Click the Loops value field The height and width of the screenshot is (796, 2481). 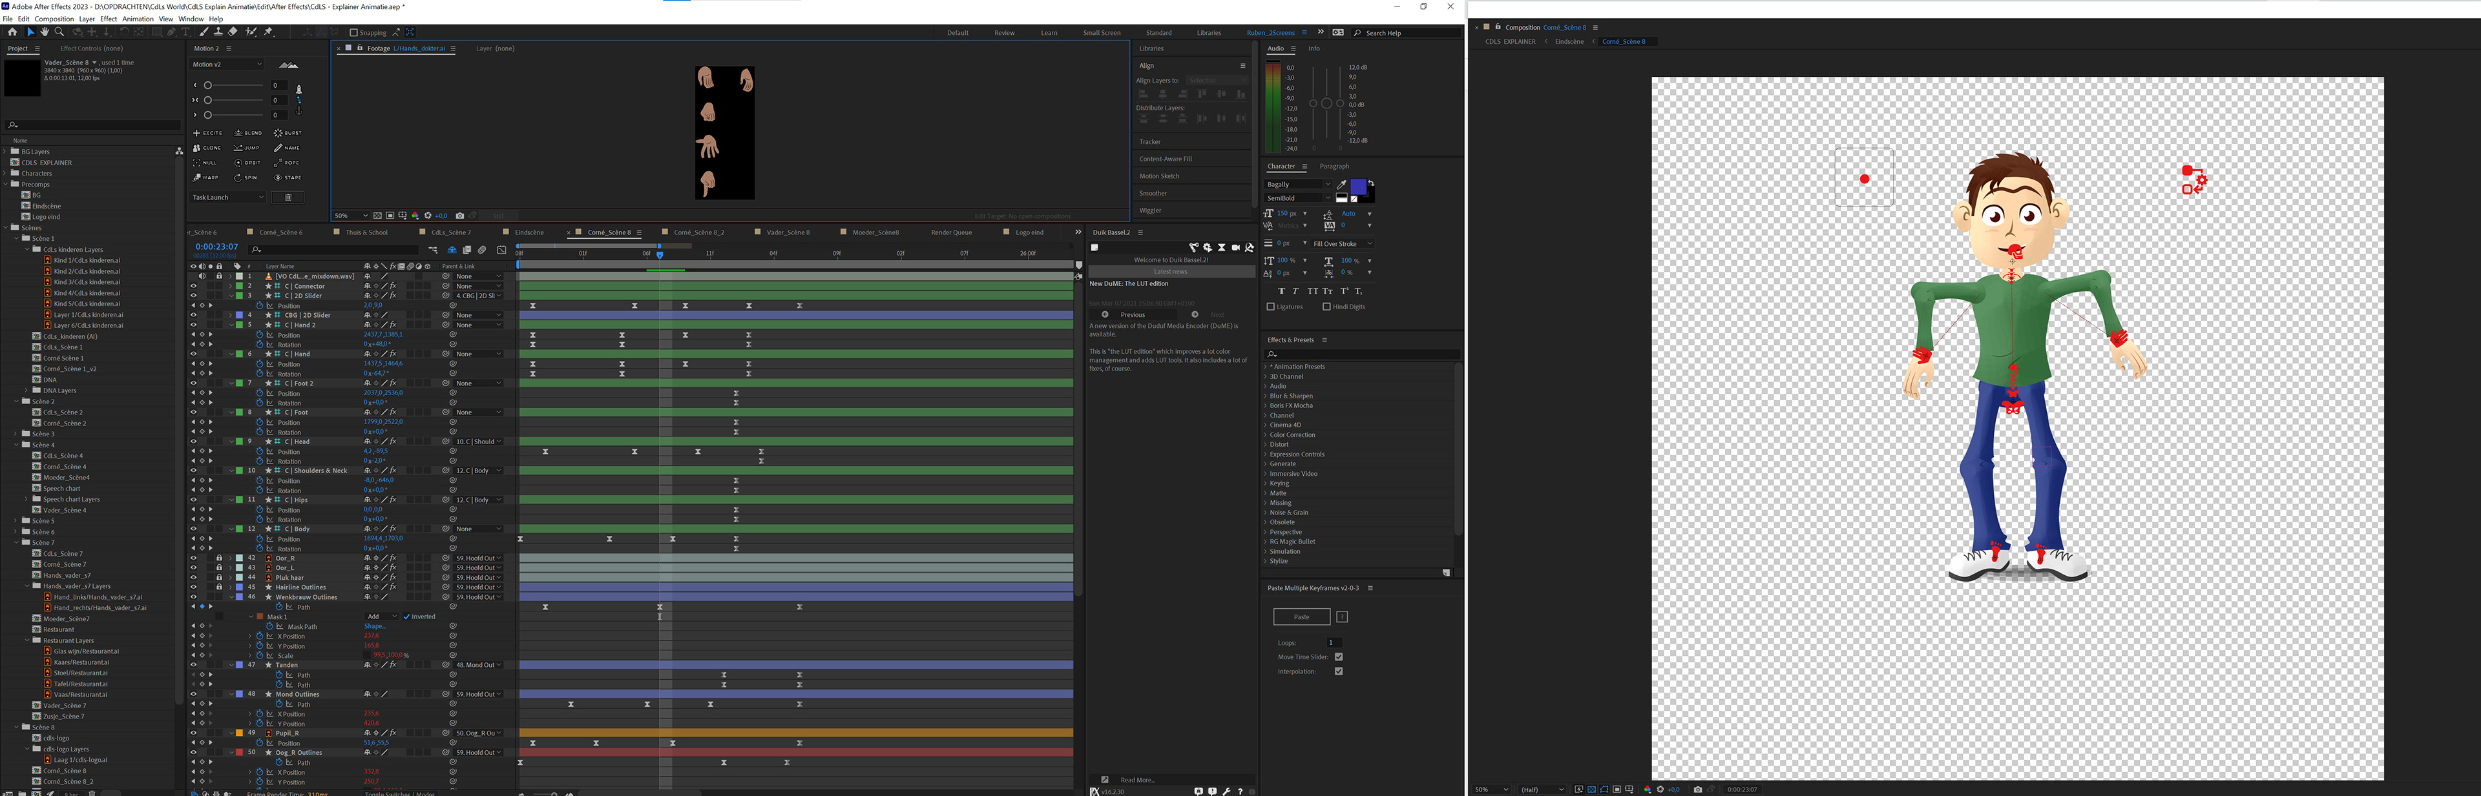click(1335, 642)
